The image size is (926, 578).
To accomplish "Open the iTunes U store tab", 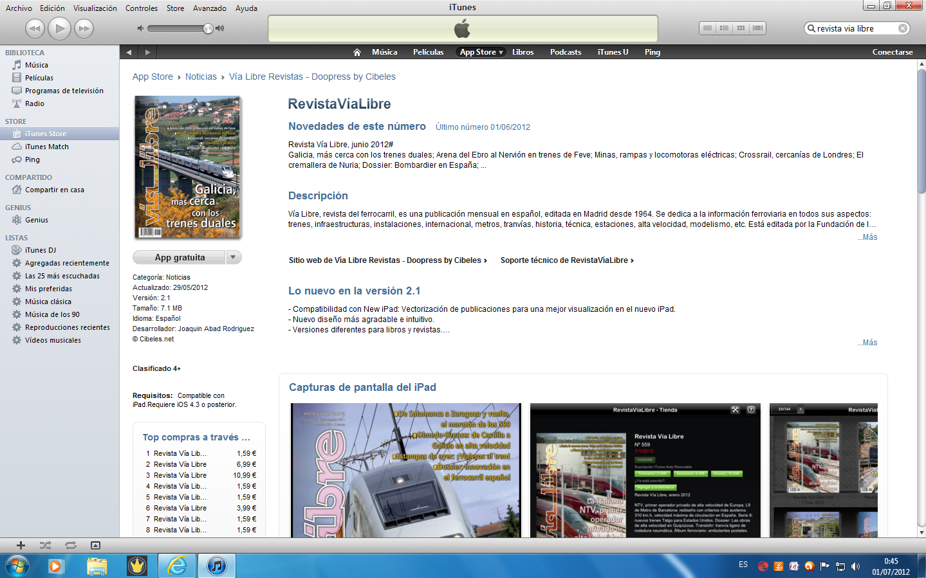I will pyautogui.click(x=613, y=52).
